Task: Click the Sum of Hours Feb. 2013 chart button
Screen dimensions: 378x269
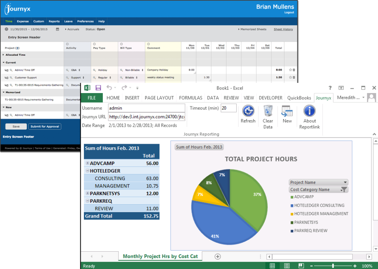Action: coord(199,147)
